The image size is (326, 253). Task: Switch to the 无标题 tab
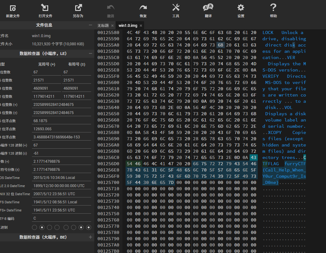[103, 26]
